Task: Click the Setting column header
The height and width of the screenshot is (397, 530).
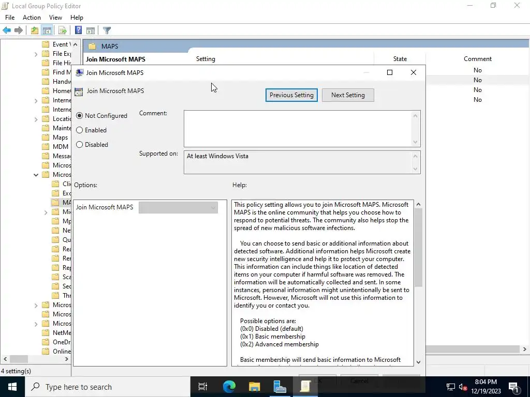Action: click(205, 59)
